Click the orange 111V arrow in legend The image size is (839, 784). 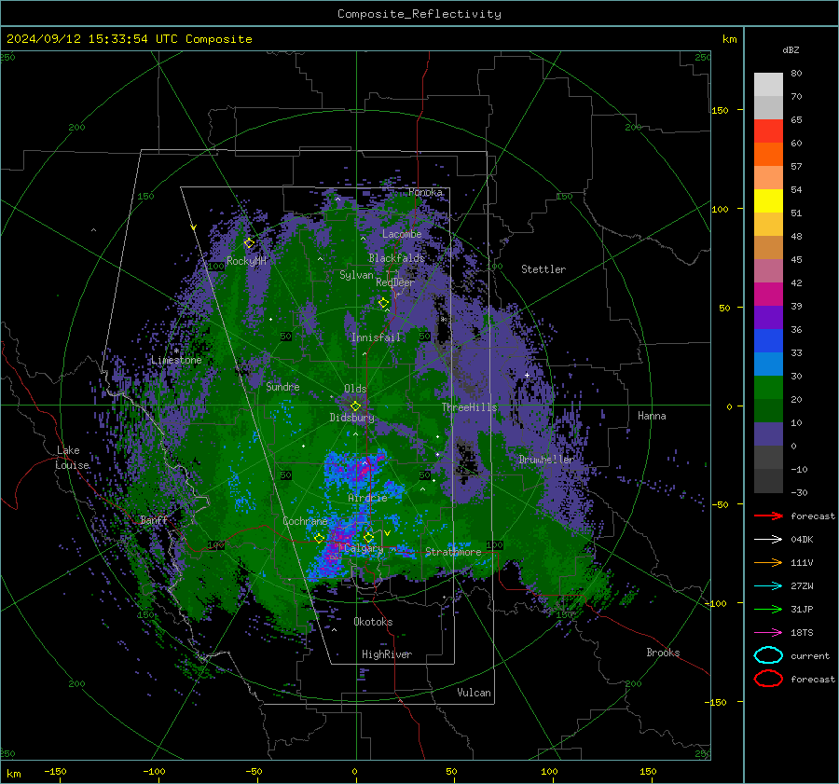768,562
